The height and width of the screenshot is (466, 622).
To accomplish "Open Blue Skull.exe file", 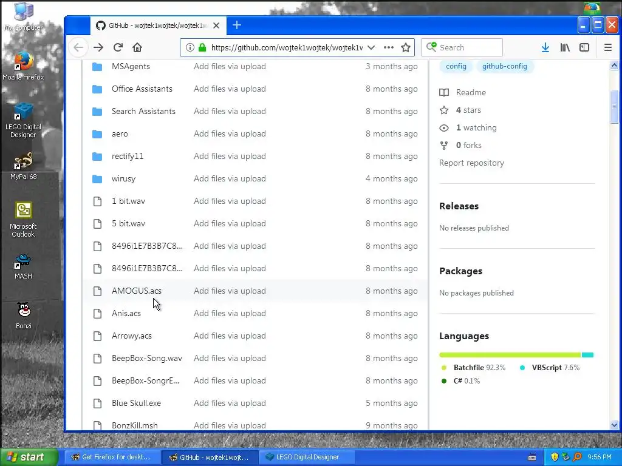I will click(x=137, y=404).
